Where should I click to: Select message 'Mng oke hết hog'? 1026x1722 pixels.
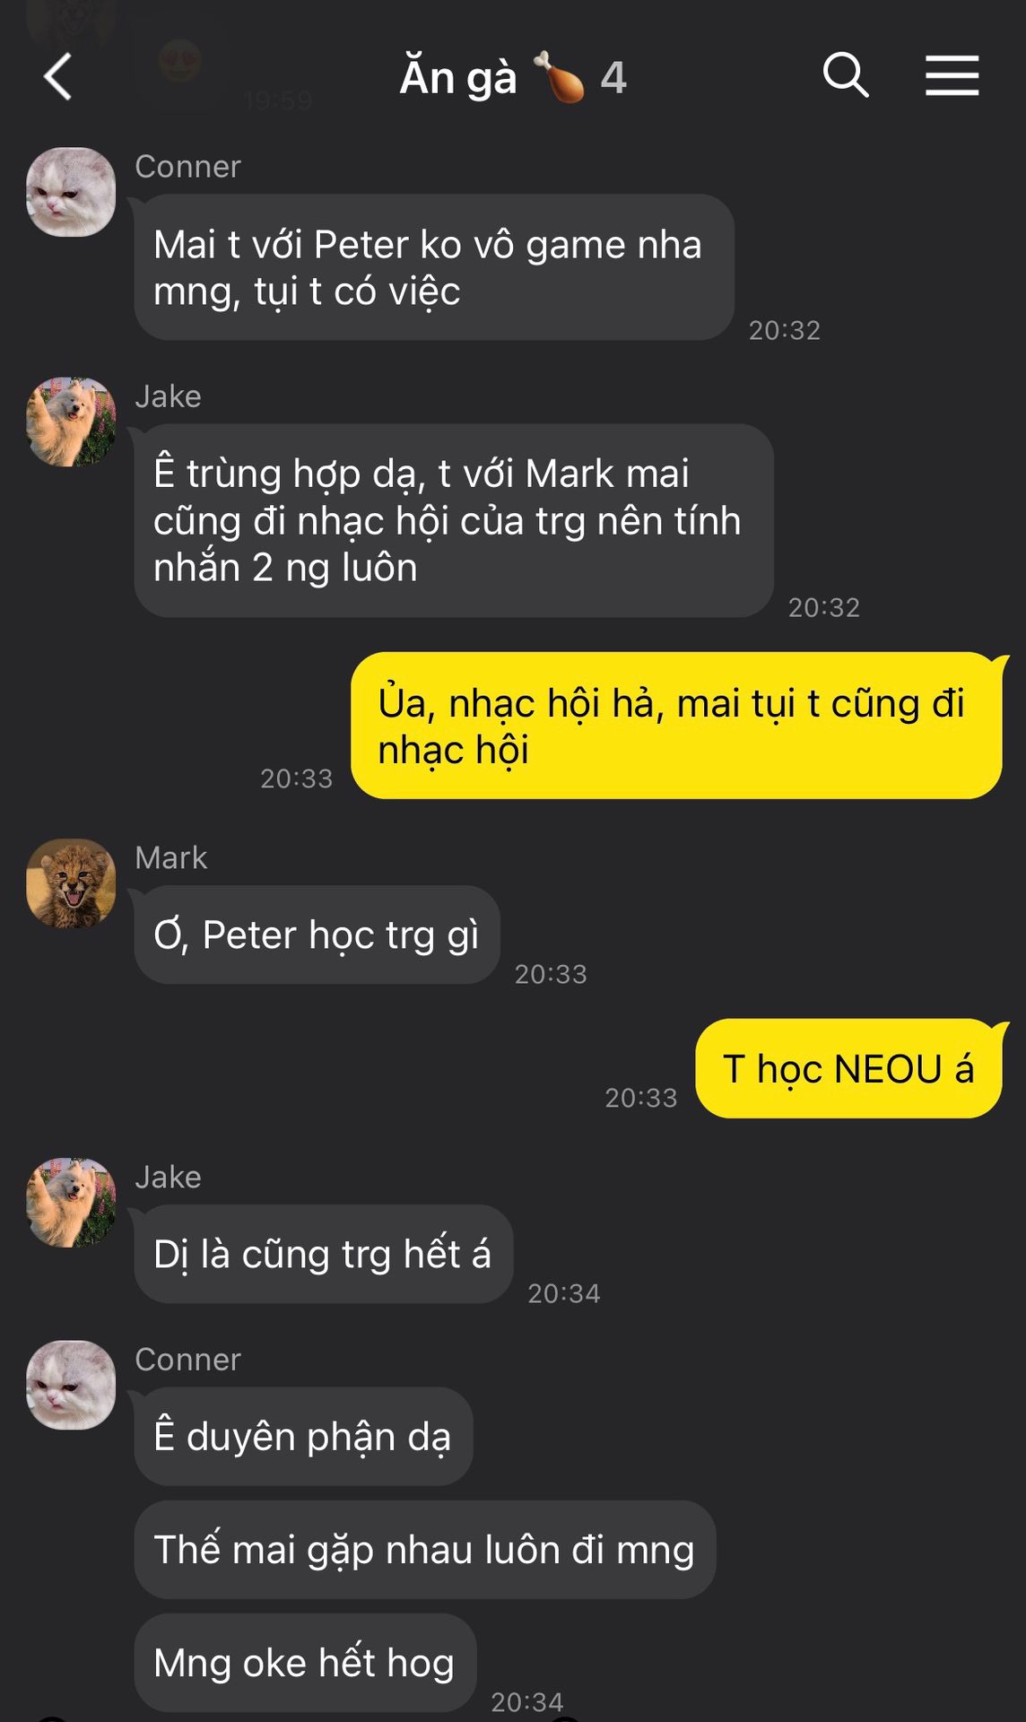[x=305, y=1663]
